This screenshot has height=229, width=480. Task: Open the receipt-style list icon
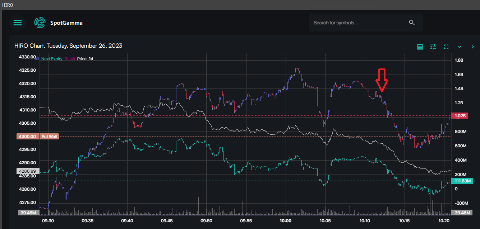(x=420, y=47)
